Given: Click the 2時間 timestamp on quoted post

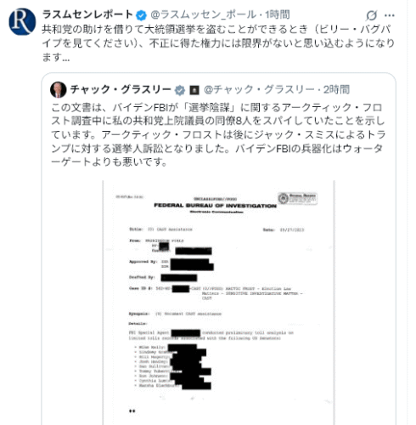Looking at the screenshot, I should tap(336, 89).
